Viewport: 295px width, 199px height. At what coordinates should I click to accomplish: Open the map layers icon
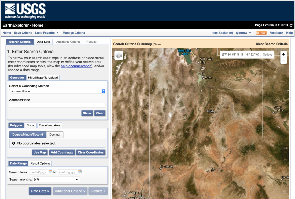pos(119,55)
